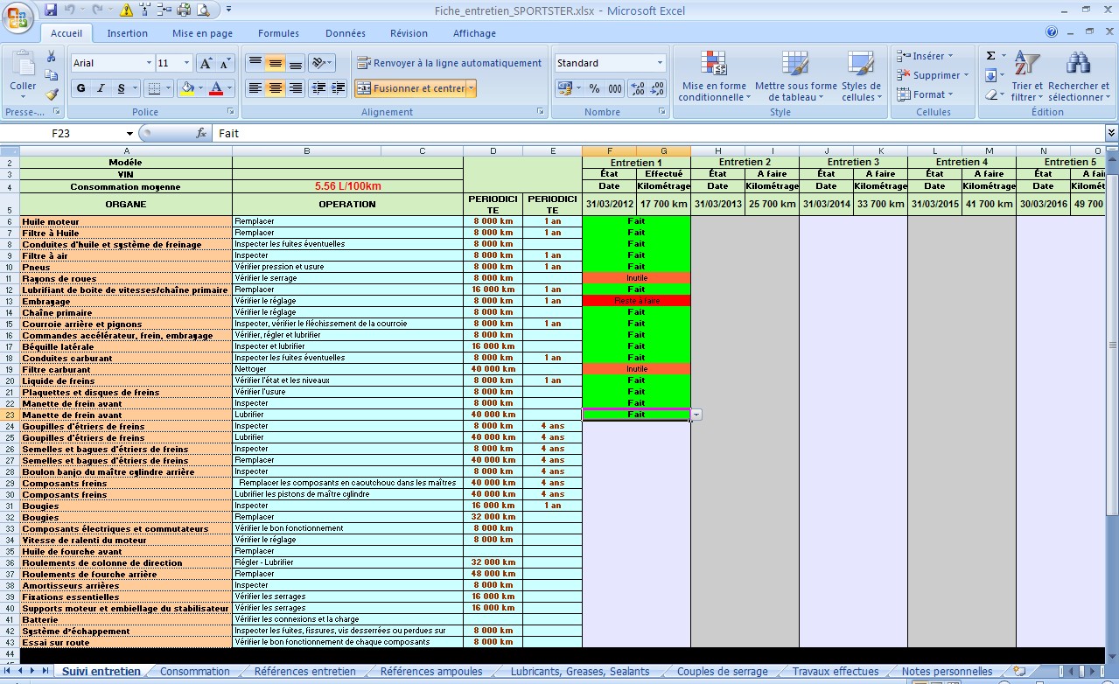Open Rechercher et sélectionner menu
The width and height of the screenshot is (1119, 684).
pyautogui.click(x=1078, y=76)
